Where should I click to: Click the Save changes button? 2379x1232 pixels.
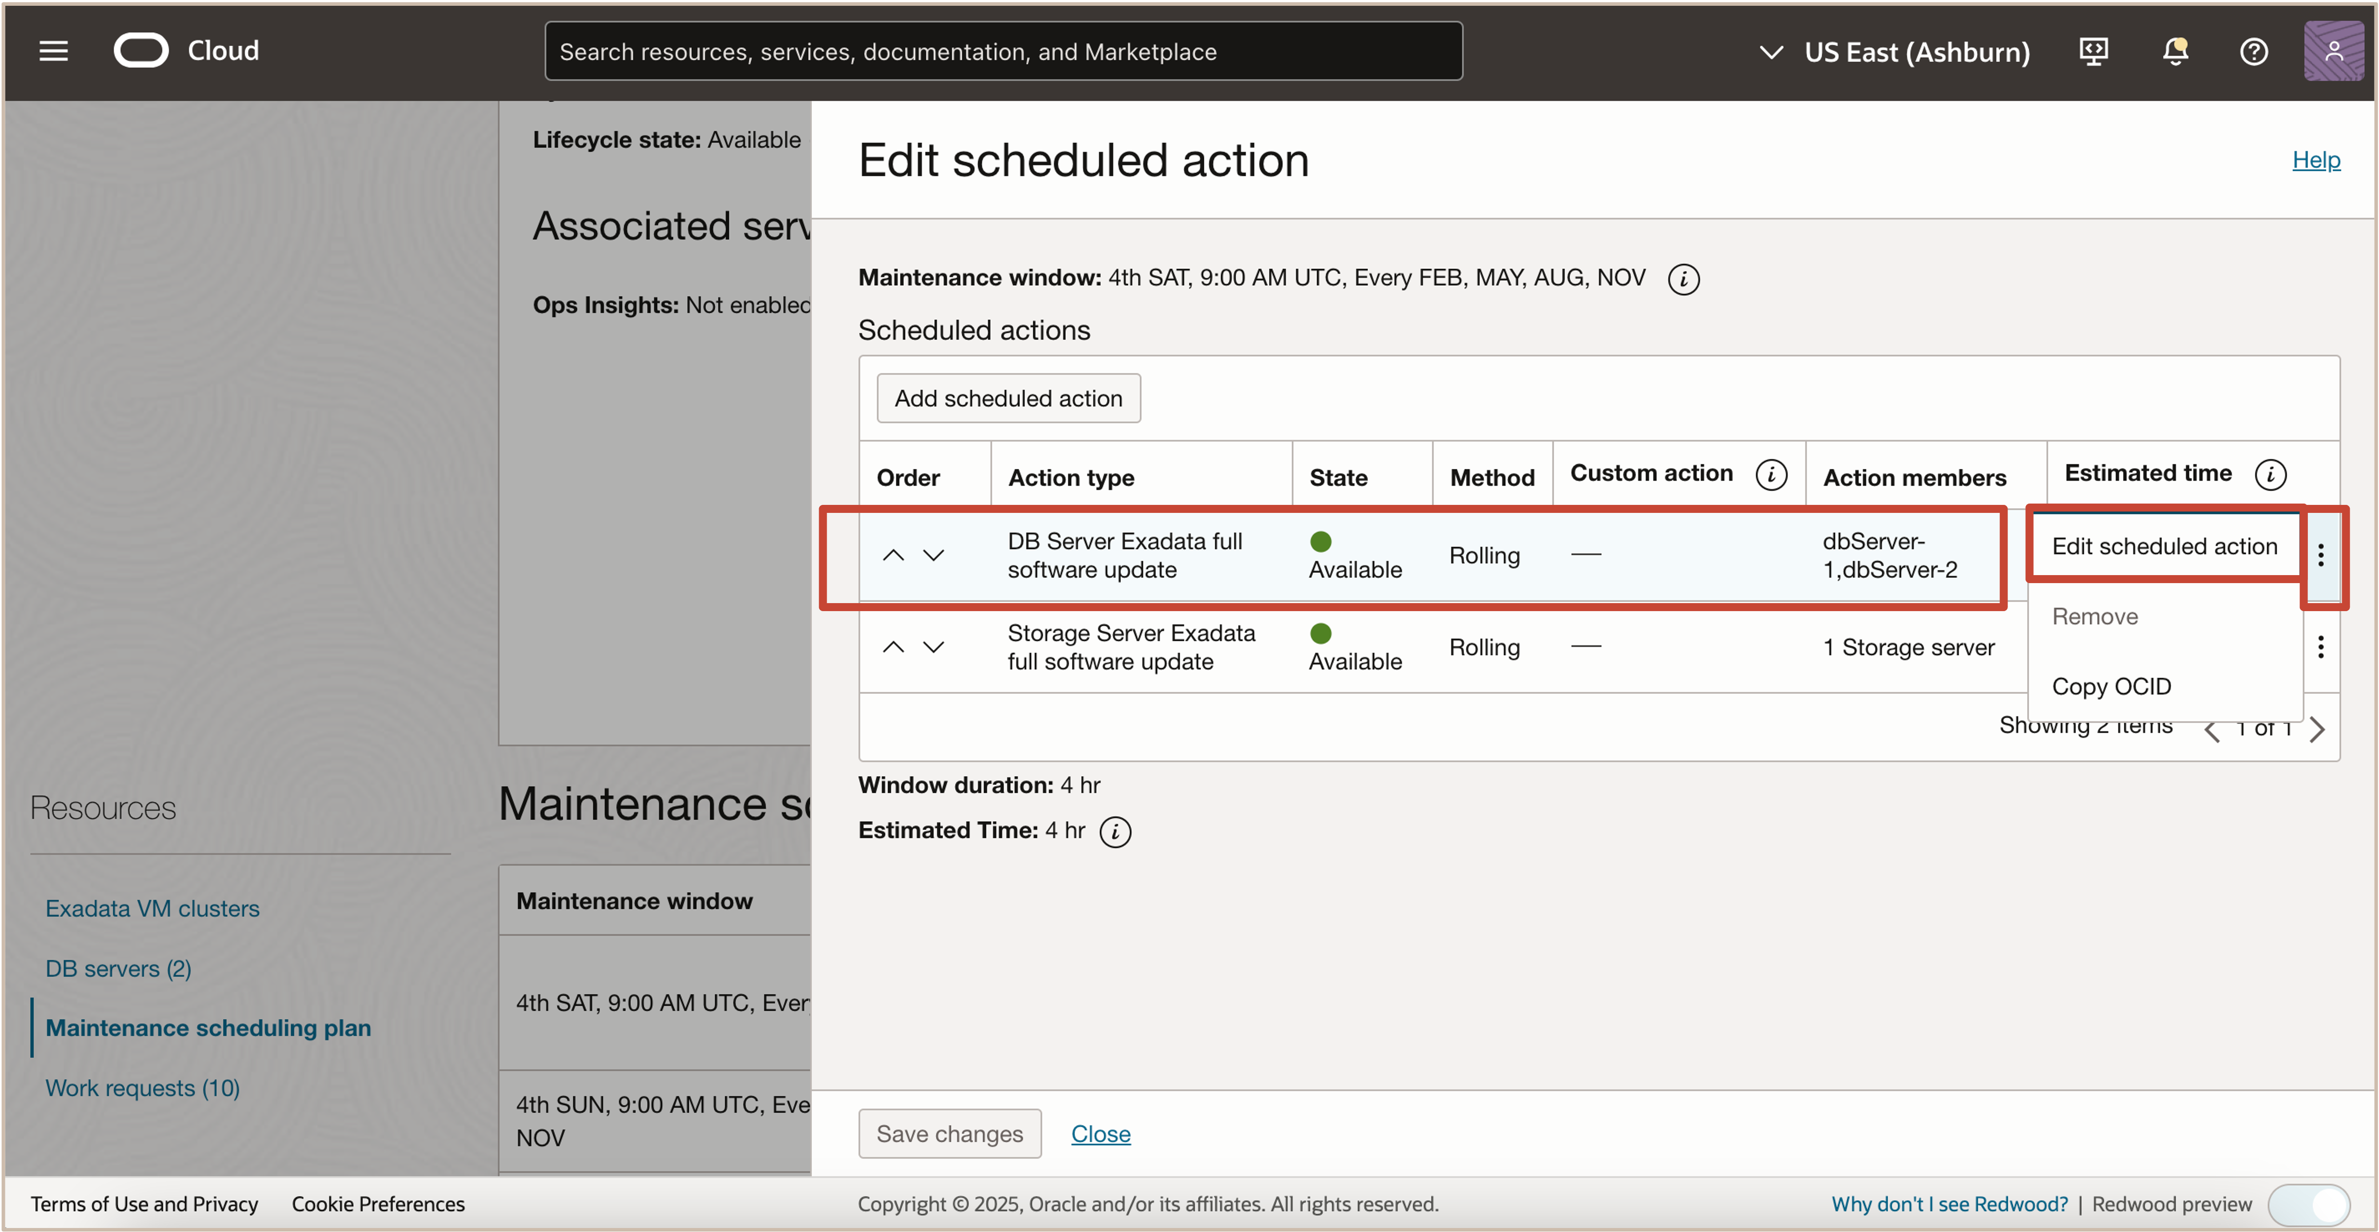(949, 1133)
